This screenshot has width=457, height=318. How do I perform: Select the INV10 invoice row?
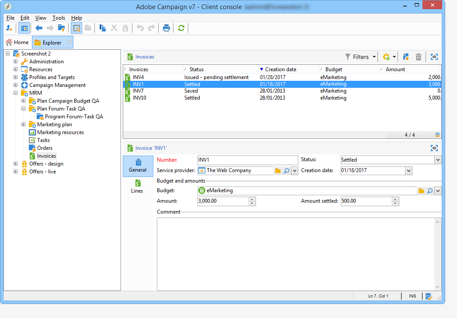[282, 98]
